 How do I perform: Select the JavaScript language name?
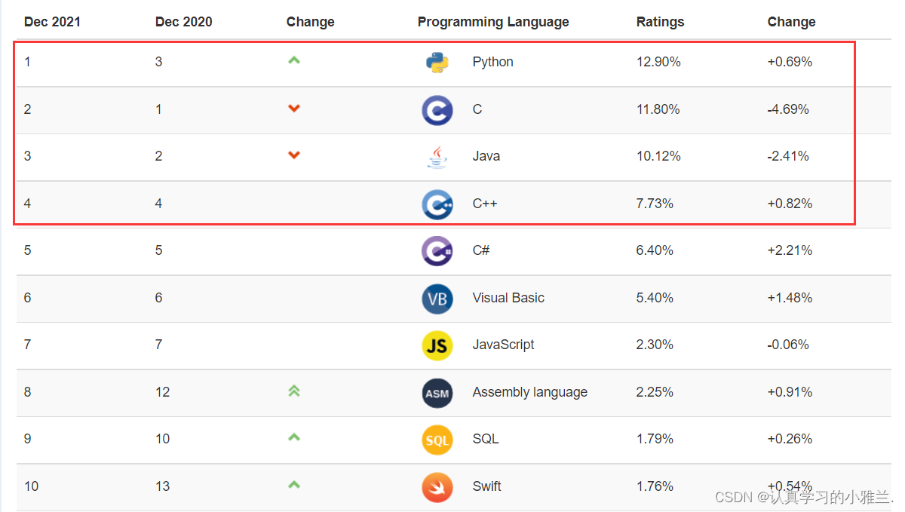(x=503, y=345)
